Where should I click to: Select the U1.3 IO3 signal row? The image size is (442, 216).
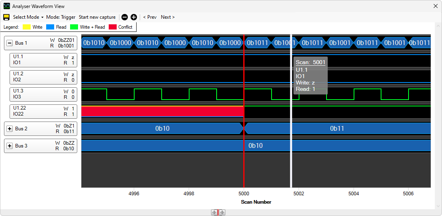(43, 94)
